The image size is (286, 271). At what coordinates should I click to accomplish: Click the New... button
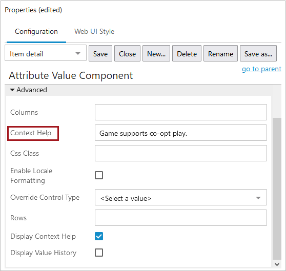[x=156, y=53]
